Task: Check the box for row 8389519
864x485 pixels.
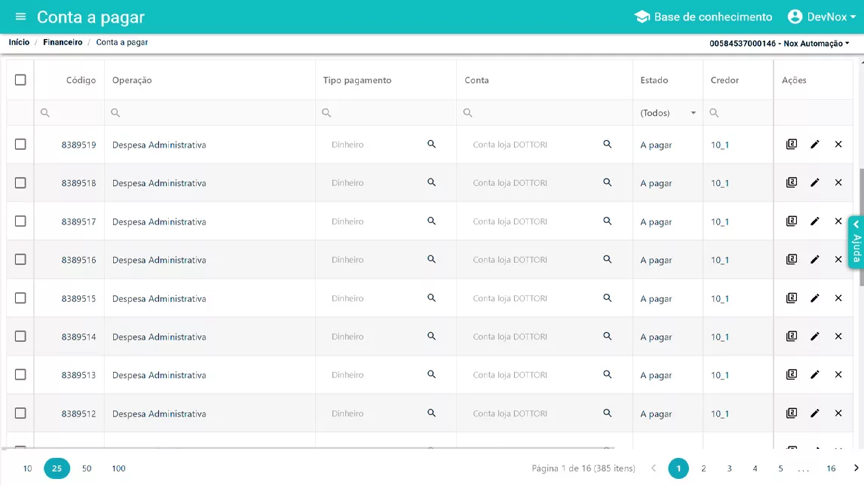Action: click(x=20, y=145)
